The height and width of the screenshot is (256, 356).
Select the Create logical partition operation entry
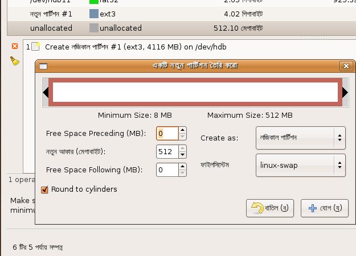(136, 47)
